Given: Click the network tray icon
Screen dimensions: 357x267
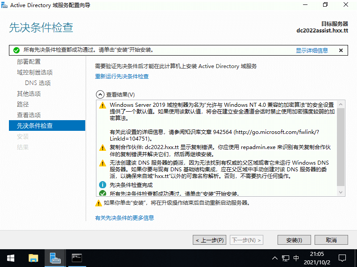Looking at the screenshot, I should (286, 258).
